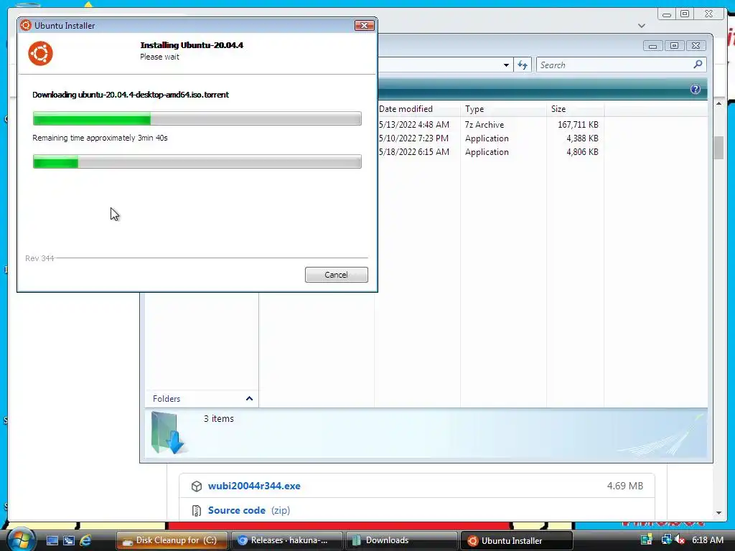Image resolution: width=735 pixels, height=551 pixels.
Task: Switch to Disk Cleanup for (C:) taskbar button
Action: pyautogui.click(x=172, y=540)
